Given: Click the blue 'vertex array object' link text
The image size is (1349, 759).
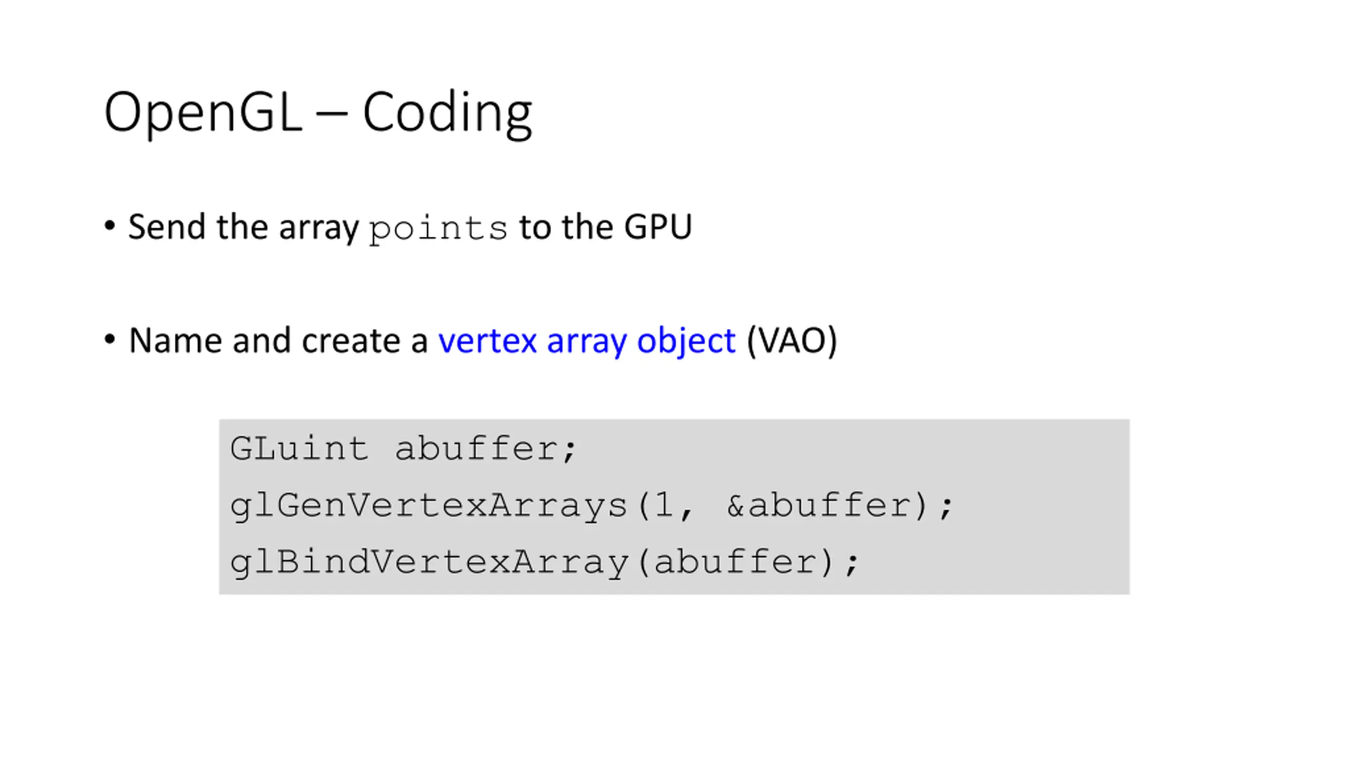Looking at the screenshot, I should coord(586,341).
